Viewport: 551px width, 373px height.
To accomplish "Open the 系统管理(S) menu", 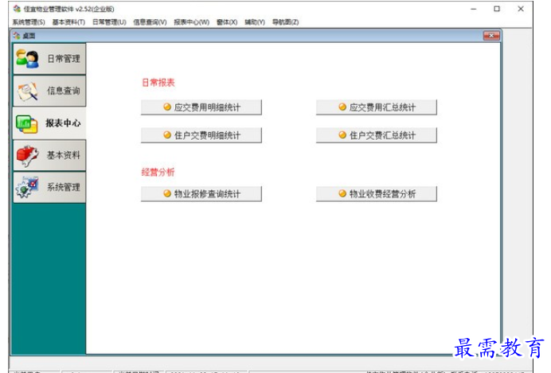I will [x=29, y=22].
